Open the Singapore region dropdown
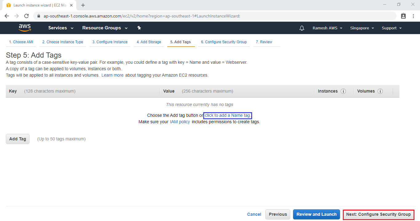This screenshot has height=221, width=420. [362, 28]
